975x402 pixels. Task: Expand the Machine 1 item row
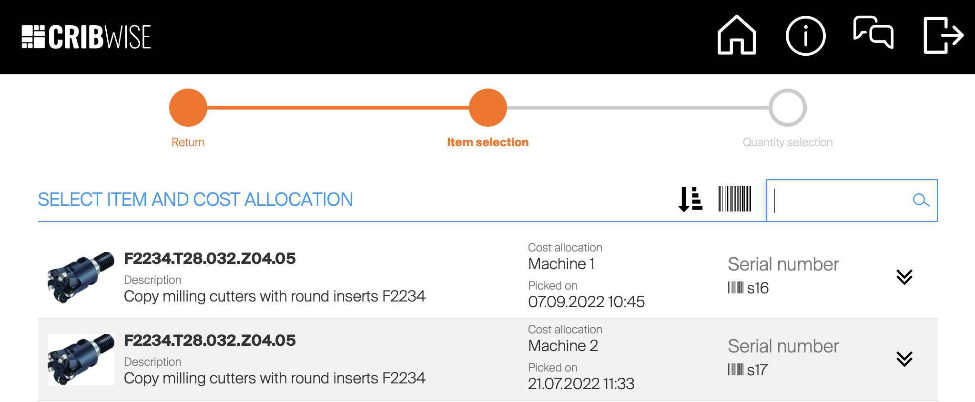[x=904, y=277]
